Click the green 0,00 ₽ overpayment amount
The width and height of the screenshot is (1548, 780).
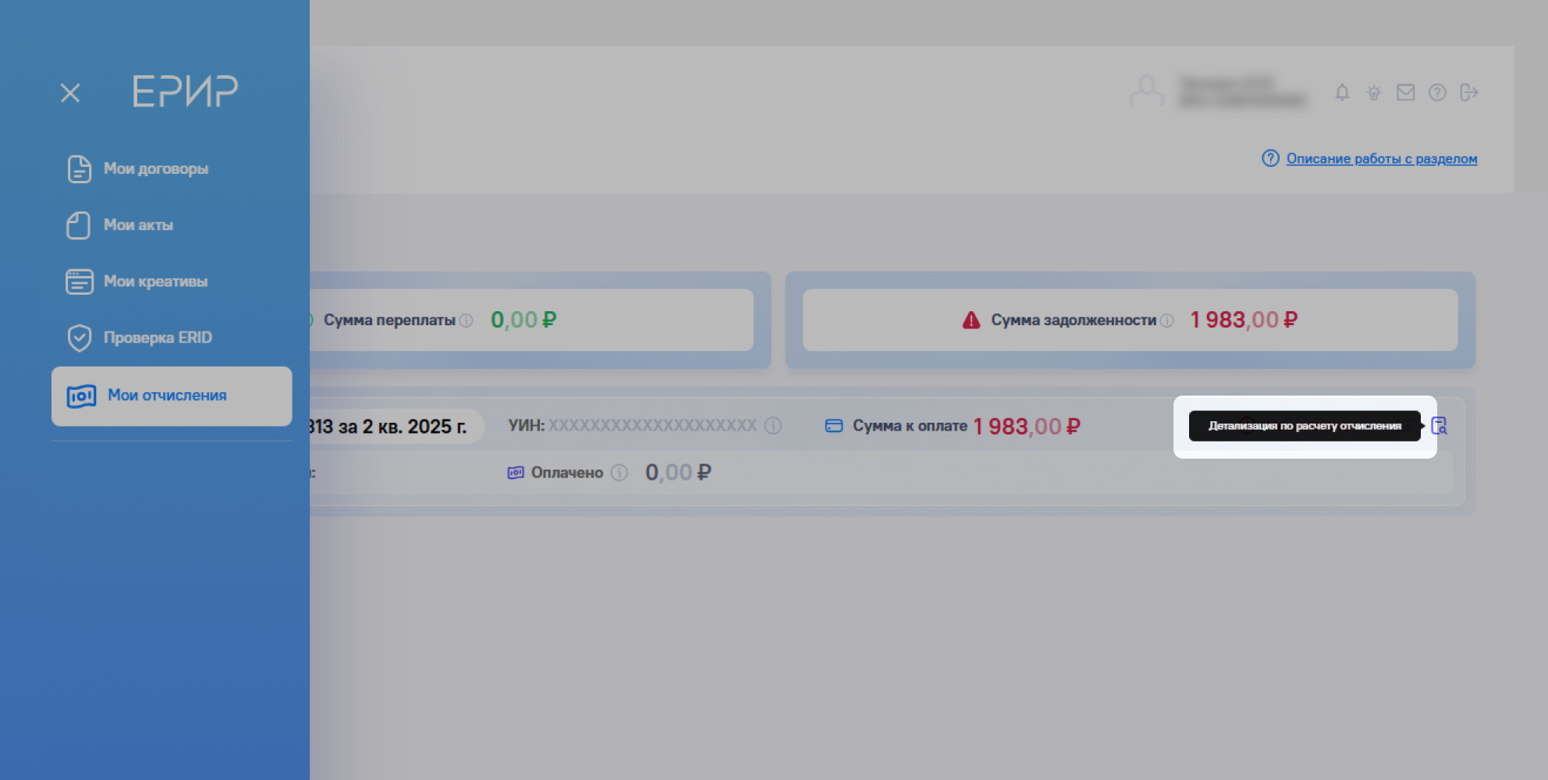(524, 320)
